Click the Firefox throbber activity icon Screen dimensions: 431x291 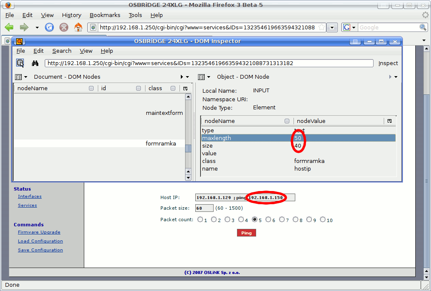pos(425,15)
